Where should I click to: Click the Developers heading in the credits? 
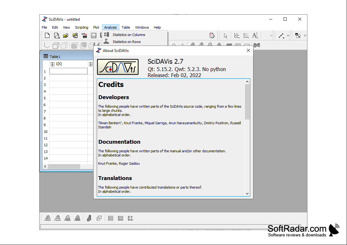pyautogui.click(x=114, y=97)
